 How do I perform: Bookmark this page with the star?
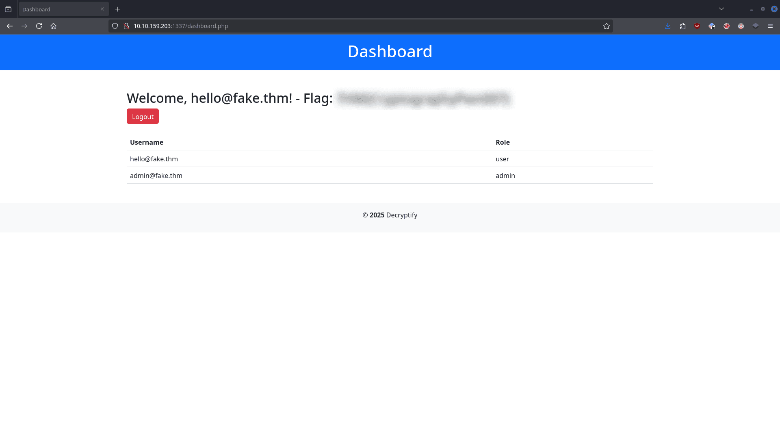pos(607,26)
